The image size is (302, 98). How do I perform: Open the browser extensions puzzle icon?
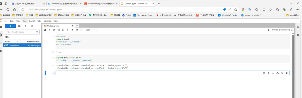tap(257, 10)
